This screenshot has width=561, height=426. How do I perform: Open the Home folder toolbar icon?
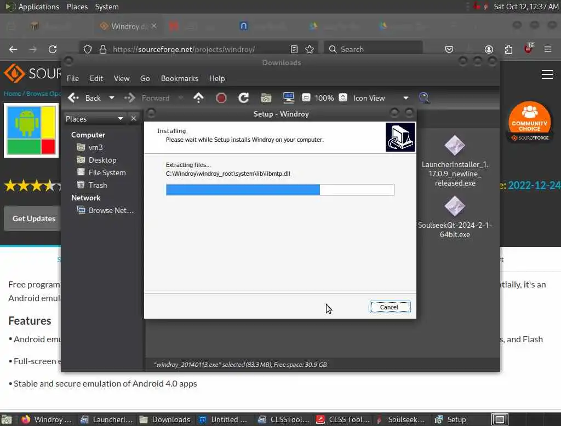pos(266,97)
